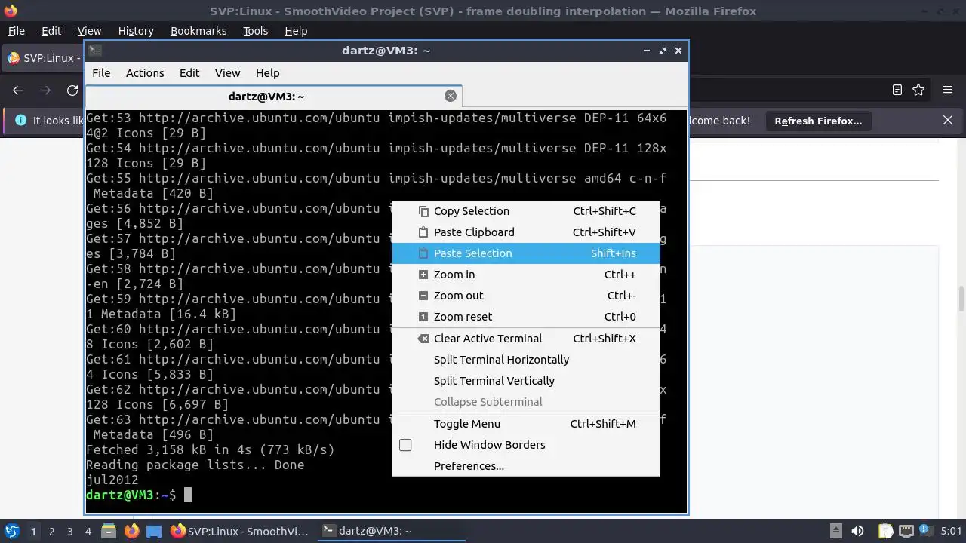Click the minus icon beside Zoom out

tap(423, 296)
